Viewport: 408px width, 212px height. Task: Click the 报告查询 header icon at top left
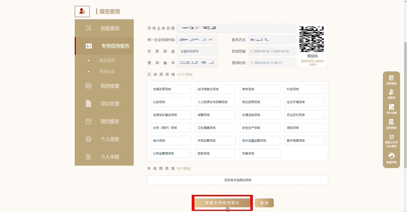tap(82, 11)
